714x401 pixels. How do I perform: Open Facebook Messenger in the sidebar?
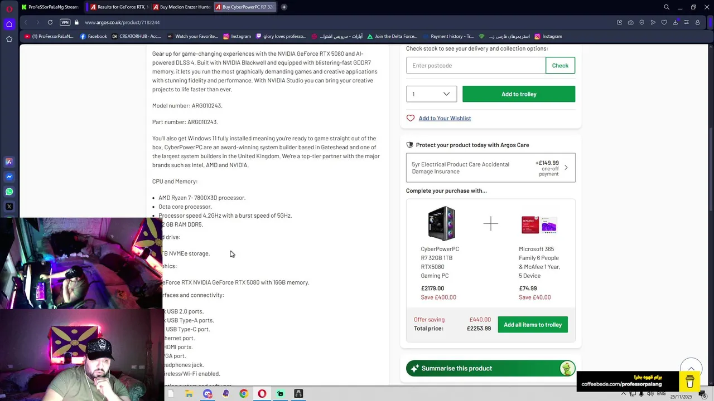pyautogui.click(x=9, y=177)
